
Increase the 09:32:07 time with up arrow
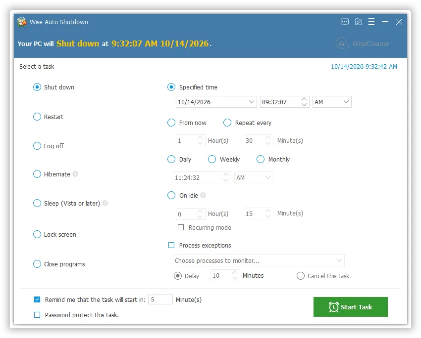click(x=304, y=99)
